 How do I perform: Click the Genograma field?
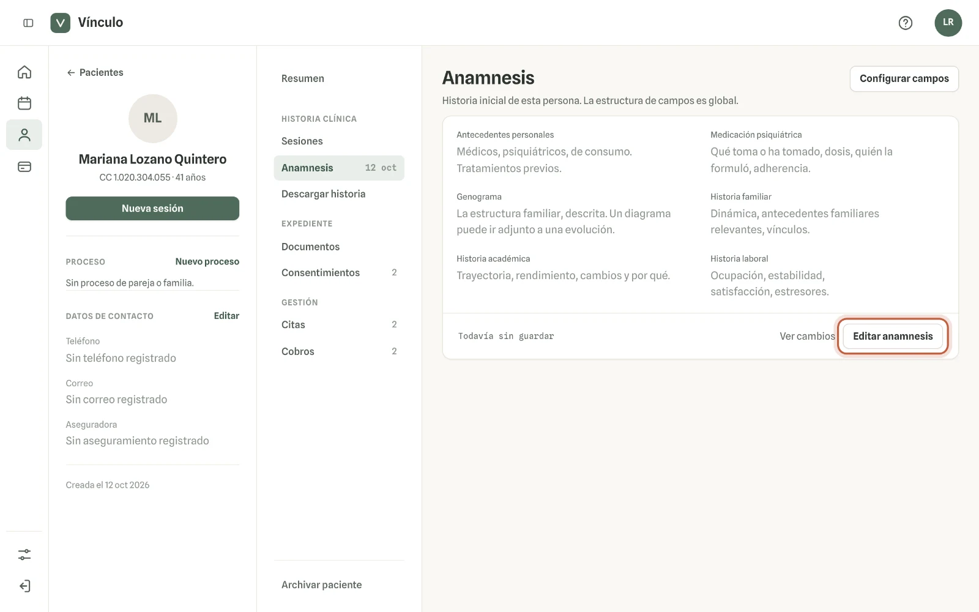pos(575,214)
